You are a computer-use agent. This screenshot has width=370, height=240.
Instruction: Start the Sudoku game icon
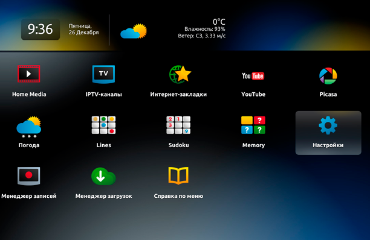178,125
